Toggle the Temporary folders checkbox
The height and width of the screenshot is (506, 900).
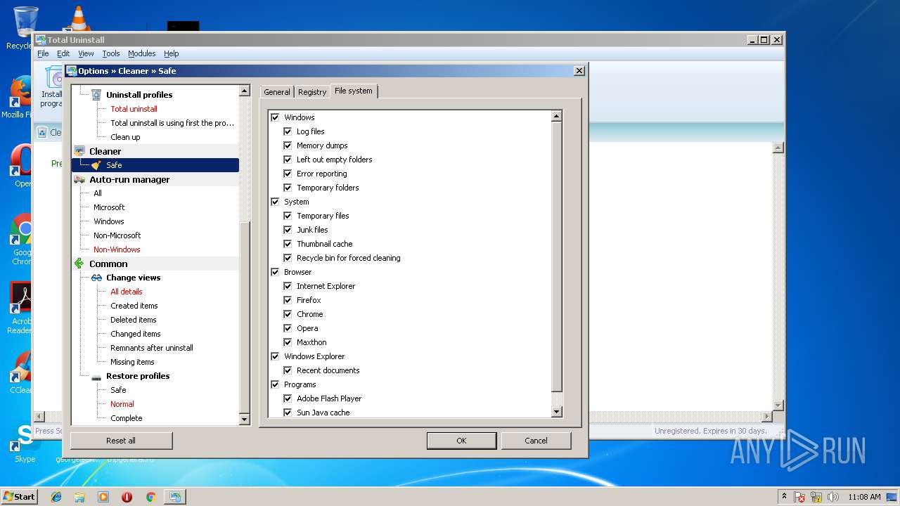tap(288, 188)
